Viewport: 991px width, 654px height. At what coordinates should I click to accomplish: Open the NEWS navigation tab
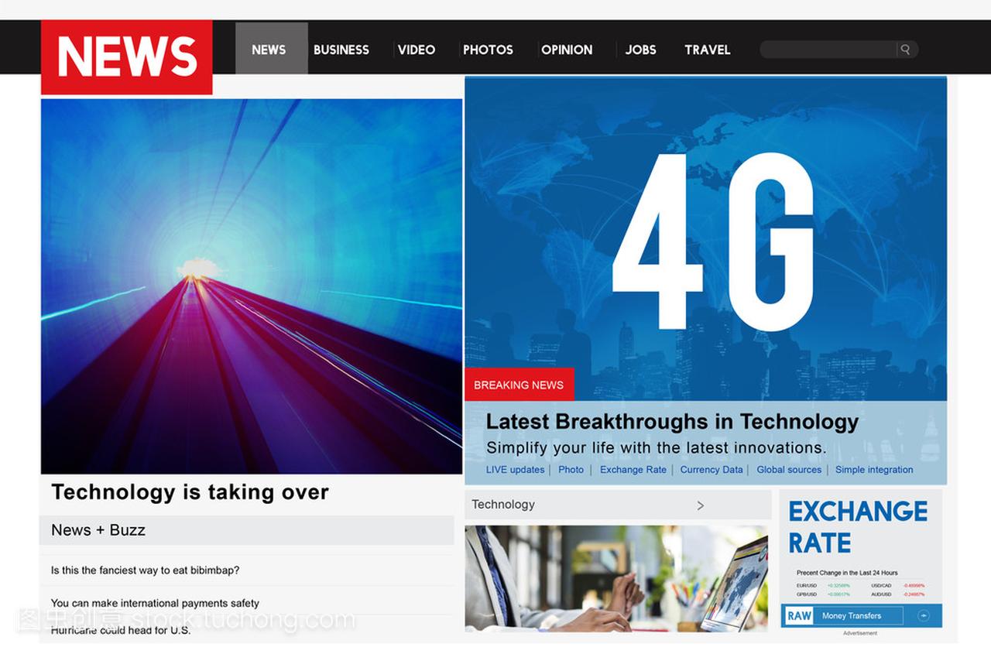(271, 49)
